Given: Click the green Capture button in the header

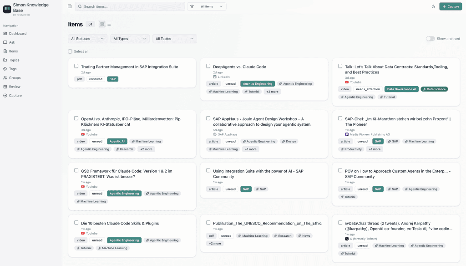Looking at the screenshot, I should click(451, 6).
